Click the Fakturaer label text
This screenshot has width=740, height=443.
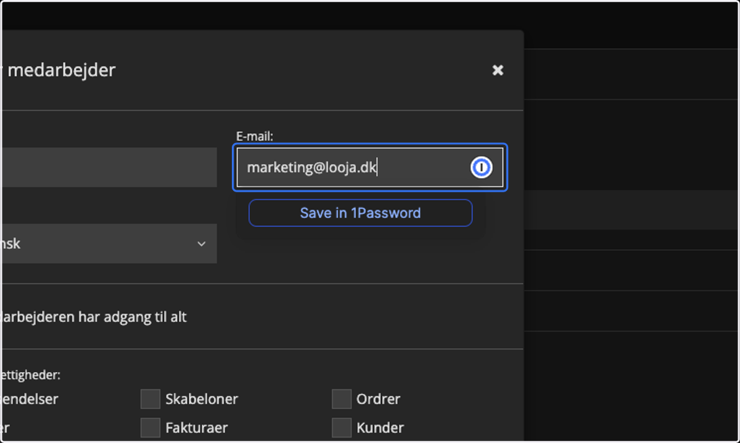(x=197, y=427)
